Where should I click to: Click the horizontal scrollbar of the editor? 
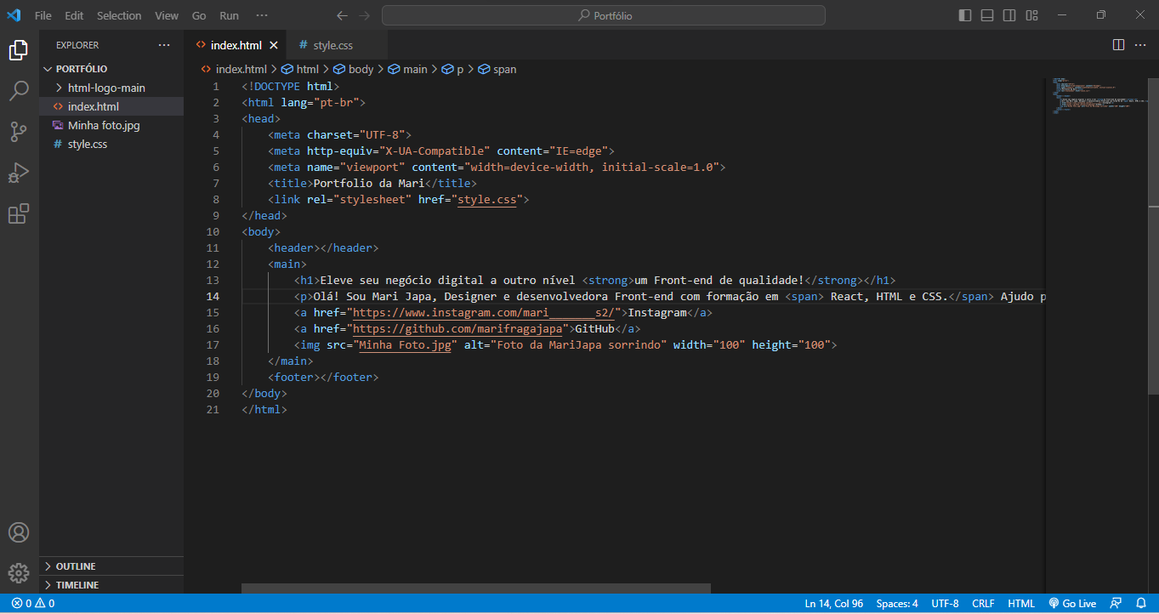click(x=476, y=588)
